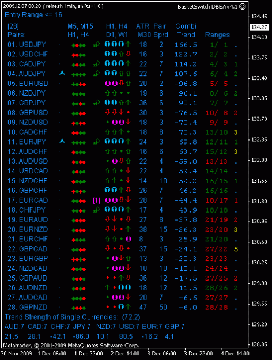Click pair name '10. CADCHF'
This screenshot has width=272, height=360.
pos(27,132)
